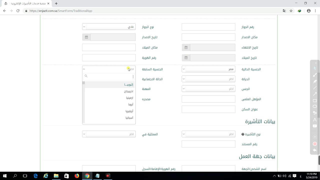
Task: Choose أريتيريا from the nationality list
Action: pyautogui.click(x=110, y=111)
